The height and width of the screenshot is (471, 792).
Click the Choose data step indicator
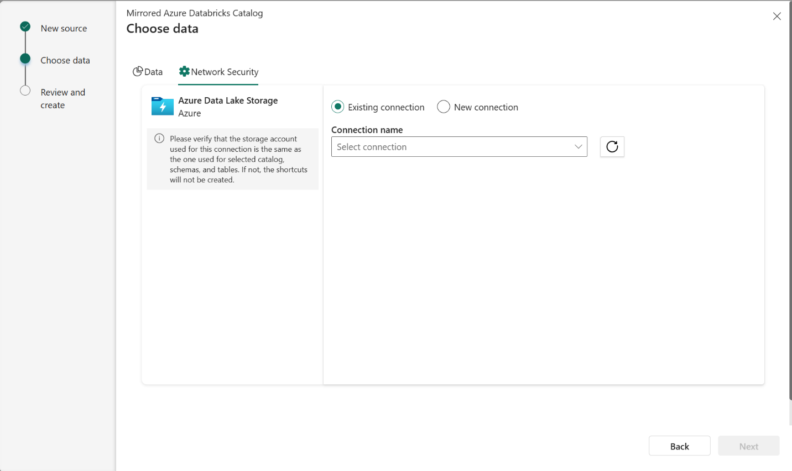(25, 59)
